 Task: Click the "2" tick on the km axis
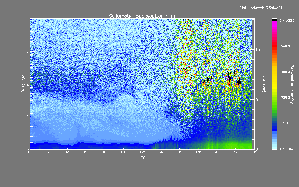pos(27,84)
